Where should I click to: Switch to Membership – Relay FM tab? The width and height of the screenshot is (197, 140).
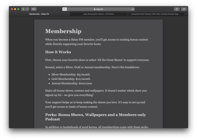point(39,14)
